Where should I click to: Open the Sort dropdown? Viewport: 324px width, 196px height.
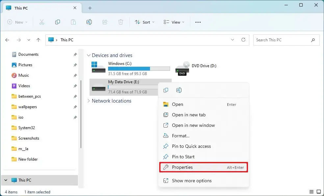click(145, 22)
